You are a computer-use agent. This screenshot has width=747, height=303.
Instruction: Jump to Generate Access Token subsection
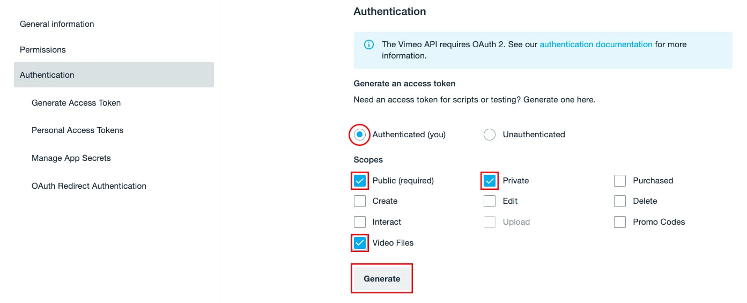(x=76, y=103)
